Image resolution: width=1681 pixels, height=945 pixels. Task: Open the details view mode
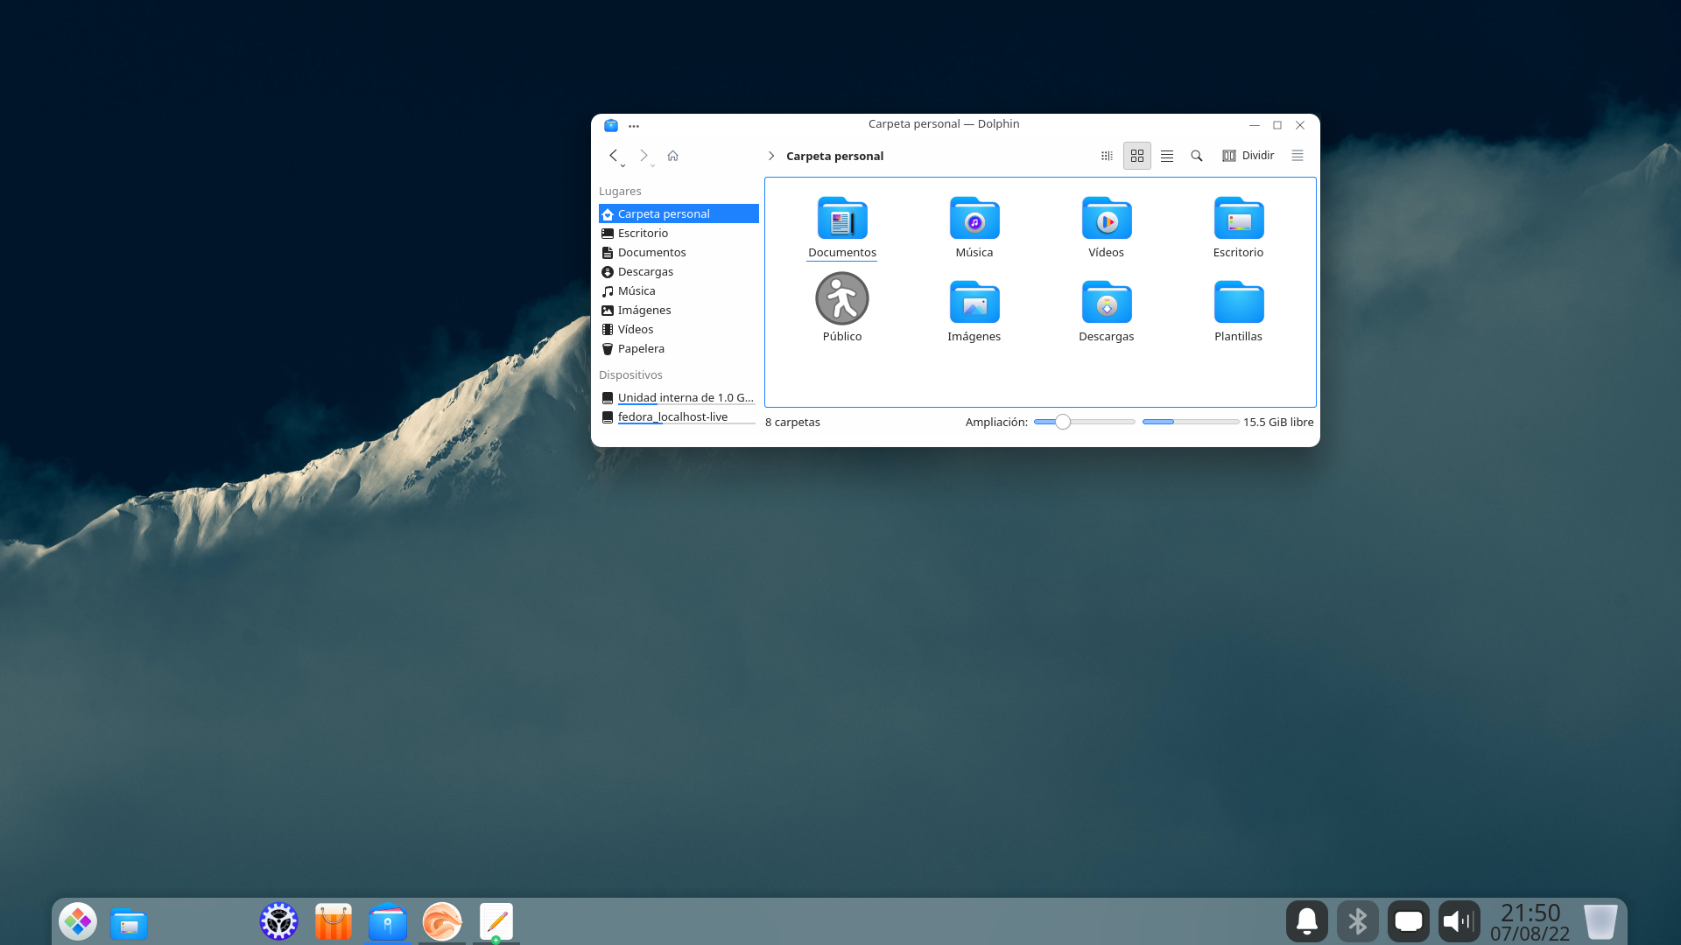pyautogui.click(x=1166, y=156)
